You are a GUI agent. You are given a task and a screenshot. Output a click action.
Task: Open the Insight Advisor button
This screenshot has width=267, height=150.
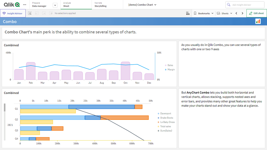click(13, 13)
